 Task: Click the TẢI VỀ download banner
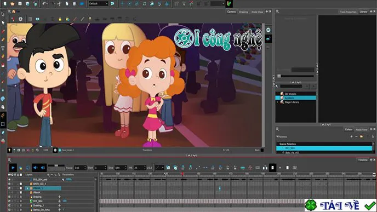(340, 205)
